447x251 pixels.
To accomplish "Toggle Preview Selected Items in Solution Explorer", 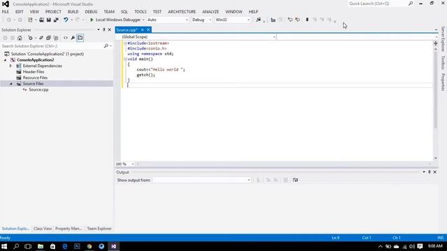I will point(80,38).
